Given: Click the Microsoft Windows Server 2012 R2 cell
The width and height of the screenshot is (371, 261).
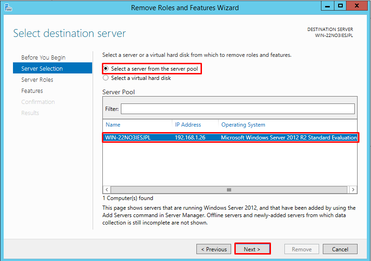Looking at the screenshot, I should pyautogui.click(x=289, y=138).
